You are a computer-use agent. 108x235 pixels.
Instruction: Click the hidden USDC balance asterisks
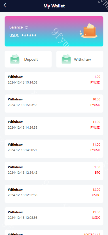(x=29, y=36)
